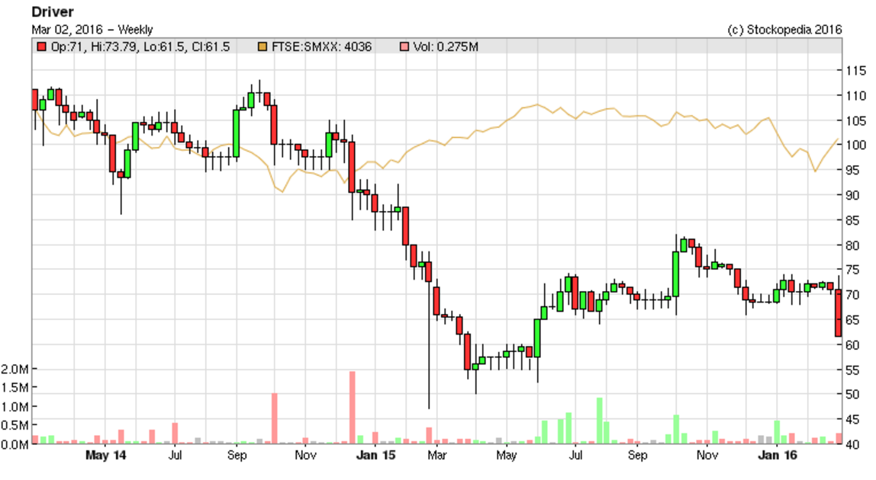The height and width of the screenshot is (480, 876).
Task: Click the "Mar 02, 2016 – Weekly" subtitle
Action: 92,30
